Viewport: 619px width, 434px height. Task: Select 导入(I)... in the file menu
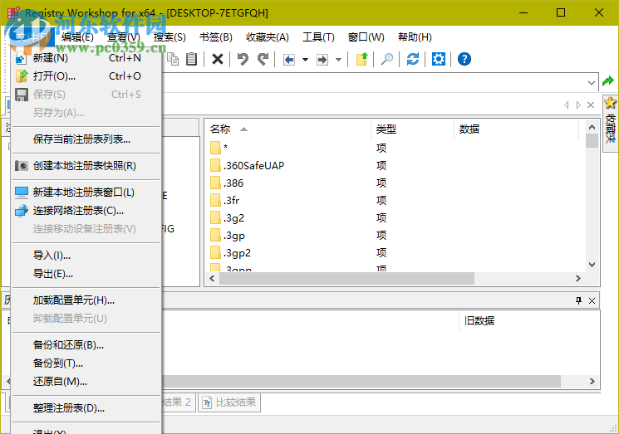pos(86,256)
